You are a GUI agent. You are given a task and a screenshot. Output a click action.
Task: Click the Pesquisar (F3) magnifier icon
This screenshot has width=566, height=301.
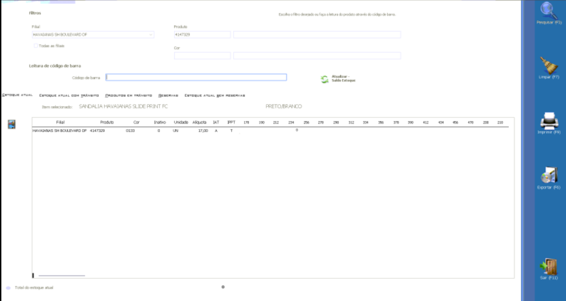(x=549, y=10)
